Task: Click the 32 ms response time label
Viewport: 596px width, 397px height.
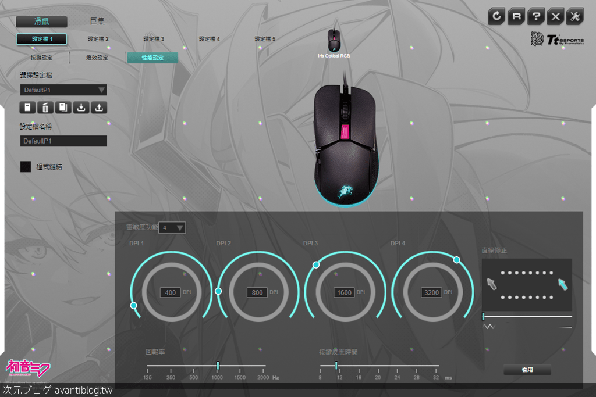Action: [x=436, y=378]
